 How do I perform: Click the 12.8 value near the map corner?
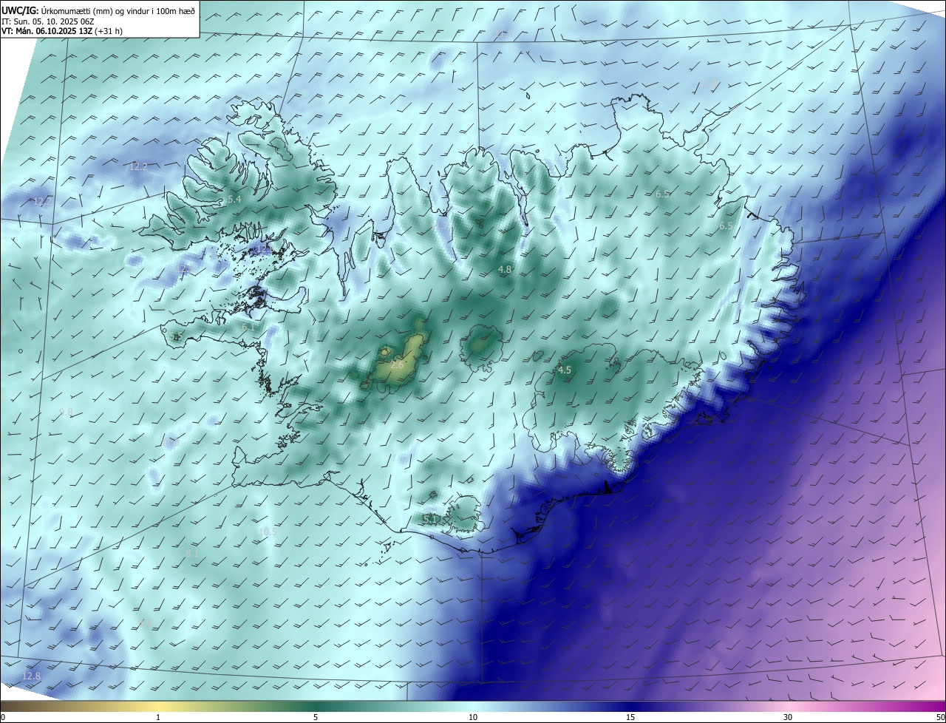[x=31, y=676]
